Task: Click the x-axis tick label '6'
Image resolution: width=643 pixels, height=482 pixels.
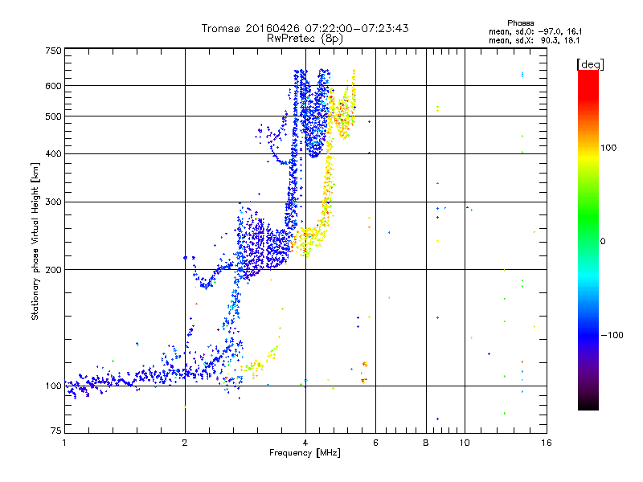Action: [x=375, y=443]
